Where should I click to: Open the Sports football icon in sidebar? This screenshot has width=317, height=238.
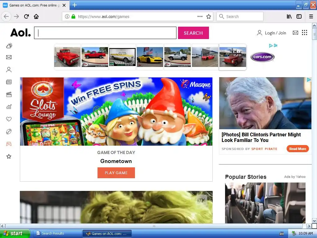(9, 131)
